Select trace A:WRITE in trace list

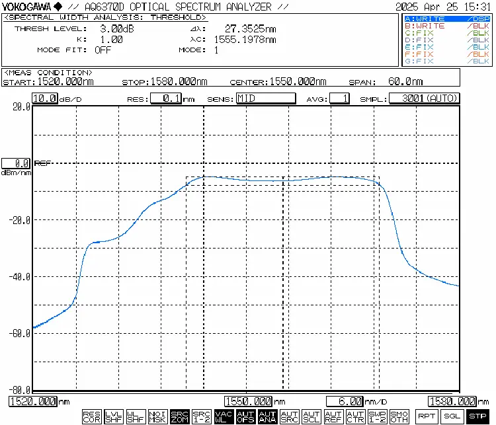pos(446,19)
